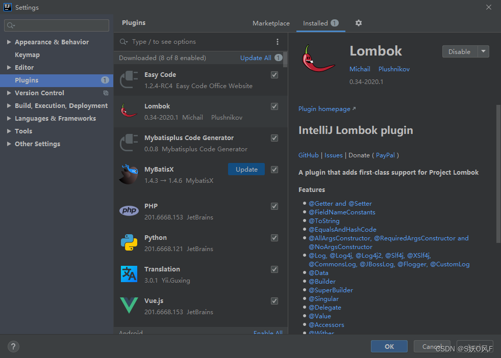Click the PHP plugin logo
This screenshot has height=358, width=501.
point(129,210)
